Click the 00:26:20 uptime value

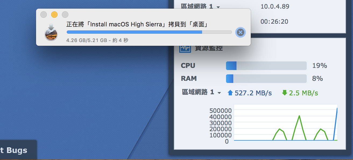click(x=274, y=22)
